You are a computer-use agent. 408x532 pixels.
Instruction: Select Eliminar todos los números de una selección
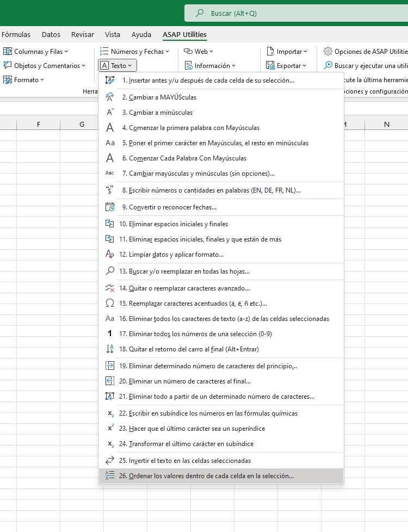(x=221, y=334)
